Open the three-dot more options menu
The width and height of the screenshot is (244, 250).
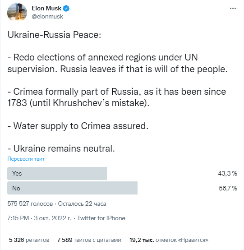[x=233, y=8]
